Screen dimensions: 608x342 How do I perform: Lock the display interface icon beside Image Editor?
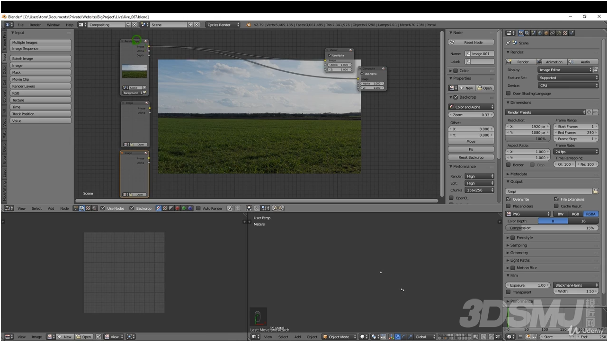pyautogui.click(x=596, y=70)
